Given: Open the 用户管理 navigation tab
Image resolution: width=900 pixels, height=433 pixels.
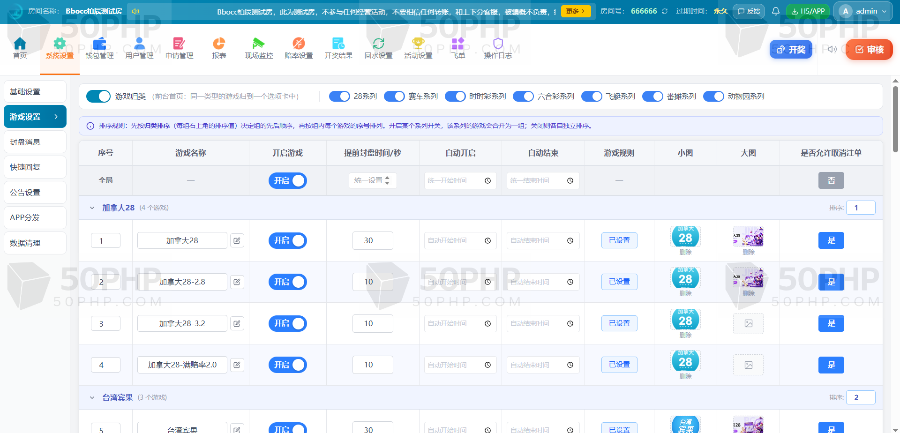Looking at the screenshot, I should pos(139,48).
